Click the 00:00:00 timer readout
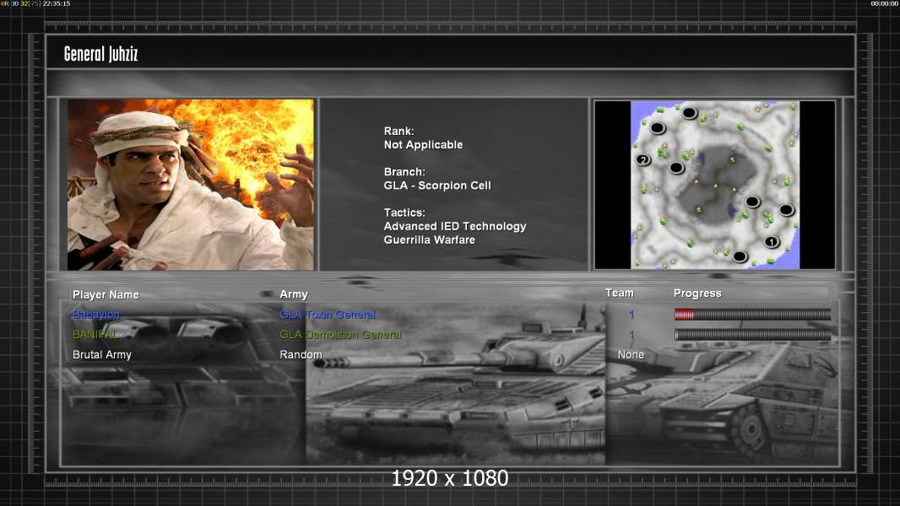Screen dimensions: 900x506 coord(884,3)
